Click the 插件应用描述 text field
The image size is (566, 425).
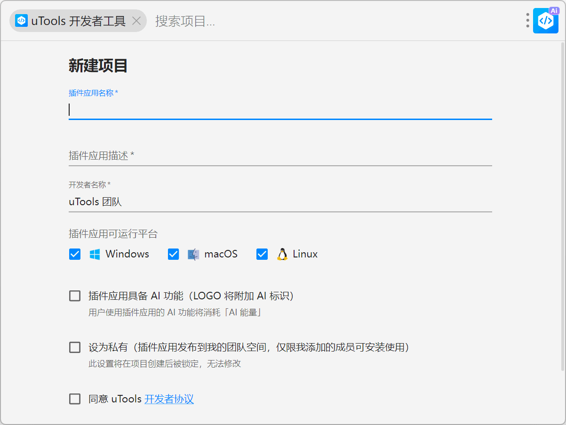(280, 156)
